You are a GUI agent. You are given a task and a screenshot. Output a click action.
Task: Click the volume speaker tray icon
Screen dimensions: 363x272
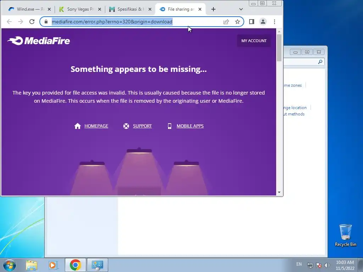[x=327, y=265]
